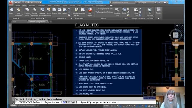Add a new drawing tab with plus button

coord(51,22)
